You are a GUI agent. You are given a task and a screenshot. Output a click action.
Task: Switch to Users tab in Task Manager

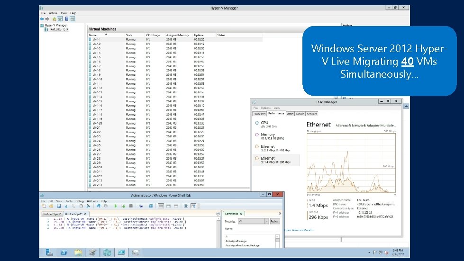pyautogui.click(x=290, y=114)
